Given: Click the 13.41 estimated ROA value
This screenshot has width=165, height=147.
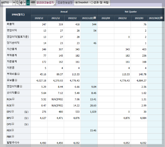Looking at the screenshot, I should pyautogui.click(x=93, y=99).
